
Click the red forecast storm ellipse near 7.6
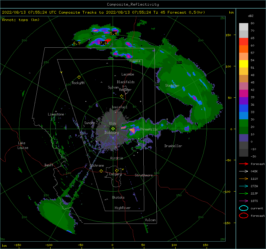click(x=108, y=41)
